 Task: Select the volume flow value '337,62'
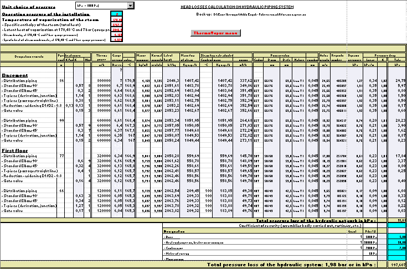point(245,81)
